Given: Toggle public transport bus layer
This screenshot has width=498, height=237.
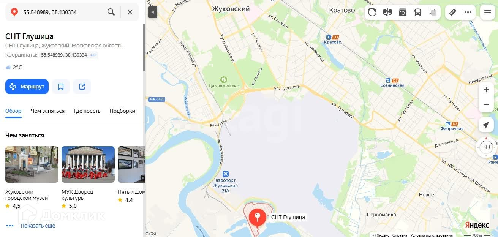Looking at the screenshot, I should pyautogui.click(x=418, y=12).
